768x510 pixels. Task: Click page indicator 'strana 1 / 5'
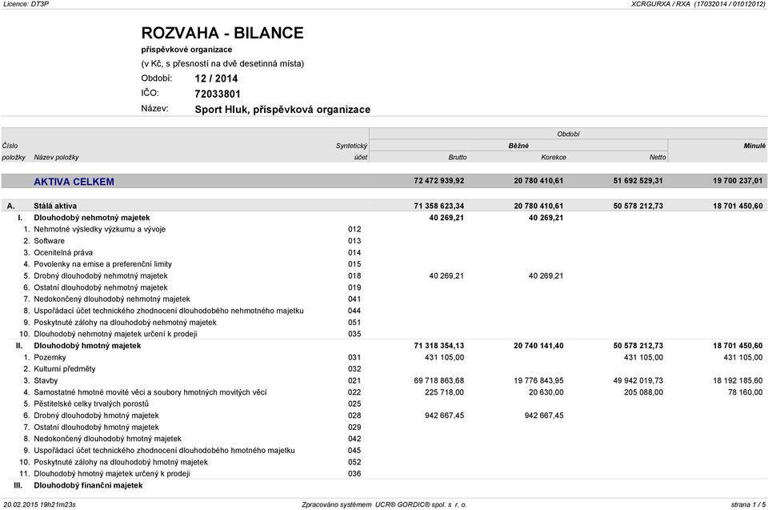(x=748, y=504)
